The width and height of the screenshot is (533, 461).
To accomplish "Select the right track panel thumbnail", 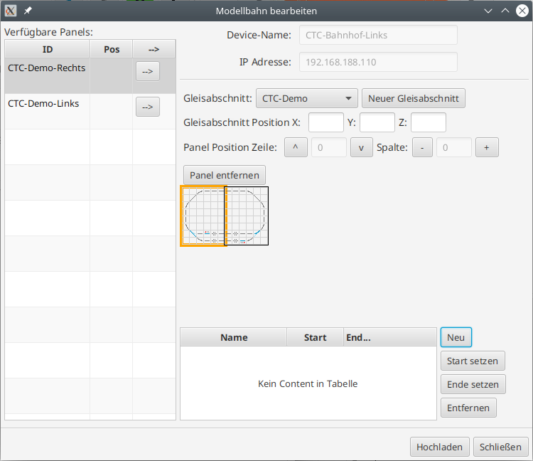I will click(x=247, y=216).
